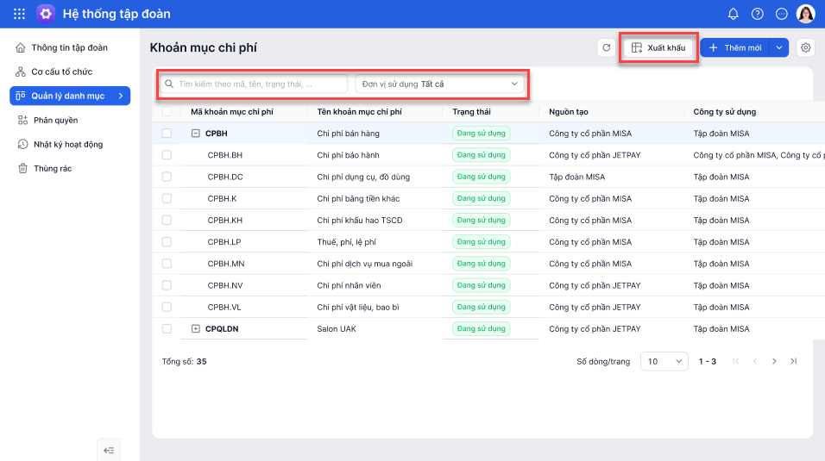
Task: Click the Xuất khẩu export button
Action: point(658,48)
